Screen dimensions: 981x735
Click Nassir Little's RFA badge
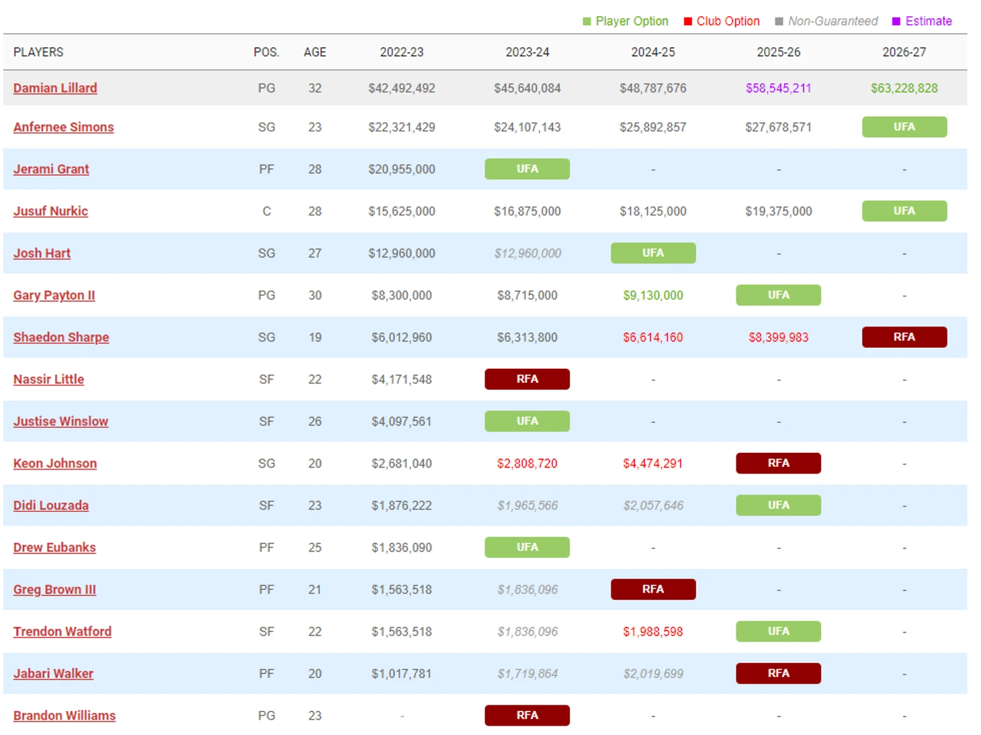tap(527, 379)
